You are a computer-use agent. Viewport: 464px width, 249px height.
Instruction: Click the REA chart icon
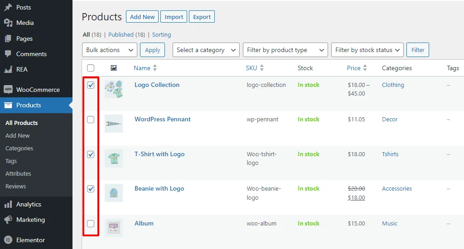pos(8,69)
